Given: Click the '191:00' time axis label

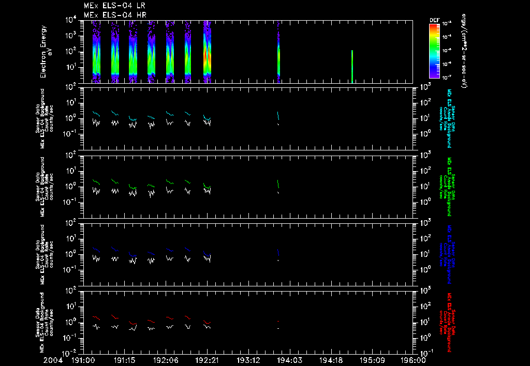Looking at the screenshot, I should pyautogui.click(x=83, y=360).
